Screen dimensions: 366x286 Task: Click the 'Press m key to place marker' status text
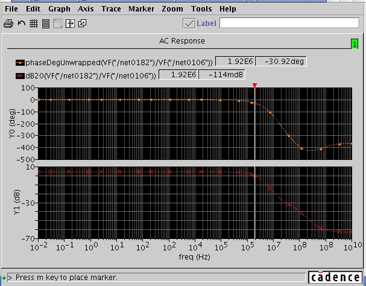point(66,278)
